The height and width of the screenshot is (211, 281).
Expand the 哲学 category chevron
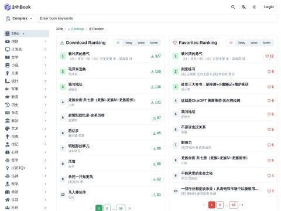pos(46,160)
